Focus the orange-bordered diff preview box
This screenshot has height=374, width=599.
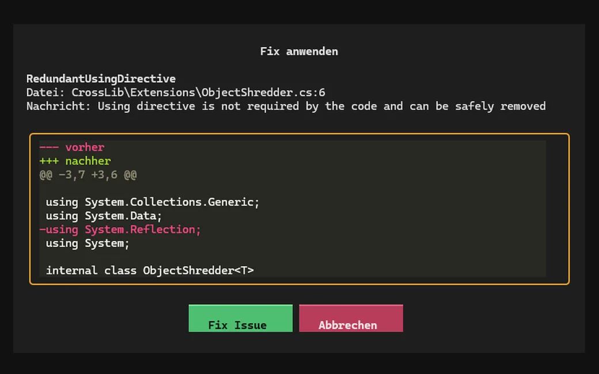299,209
